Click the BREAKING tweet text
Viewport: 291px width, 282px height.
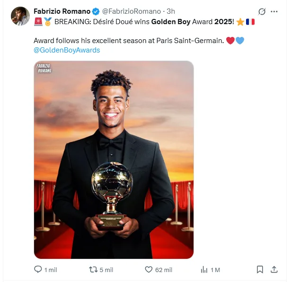(144, 22)
